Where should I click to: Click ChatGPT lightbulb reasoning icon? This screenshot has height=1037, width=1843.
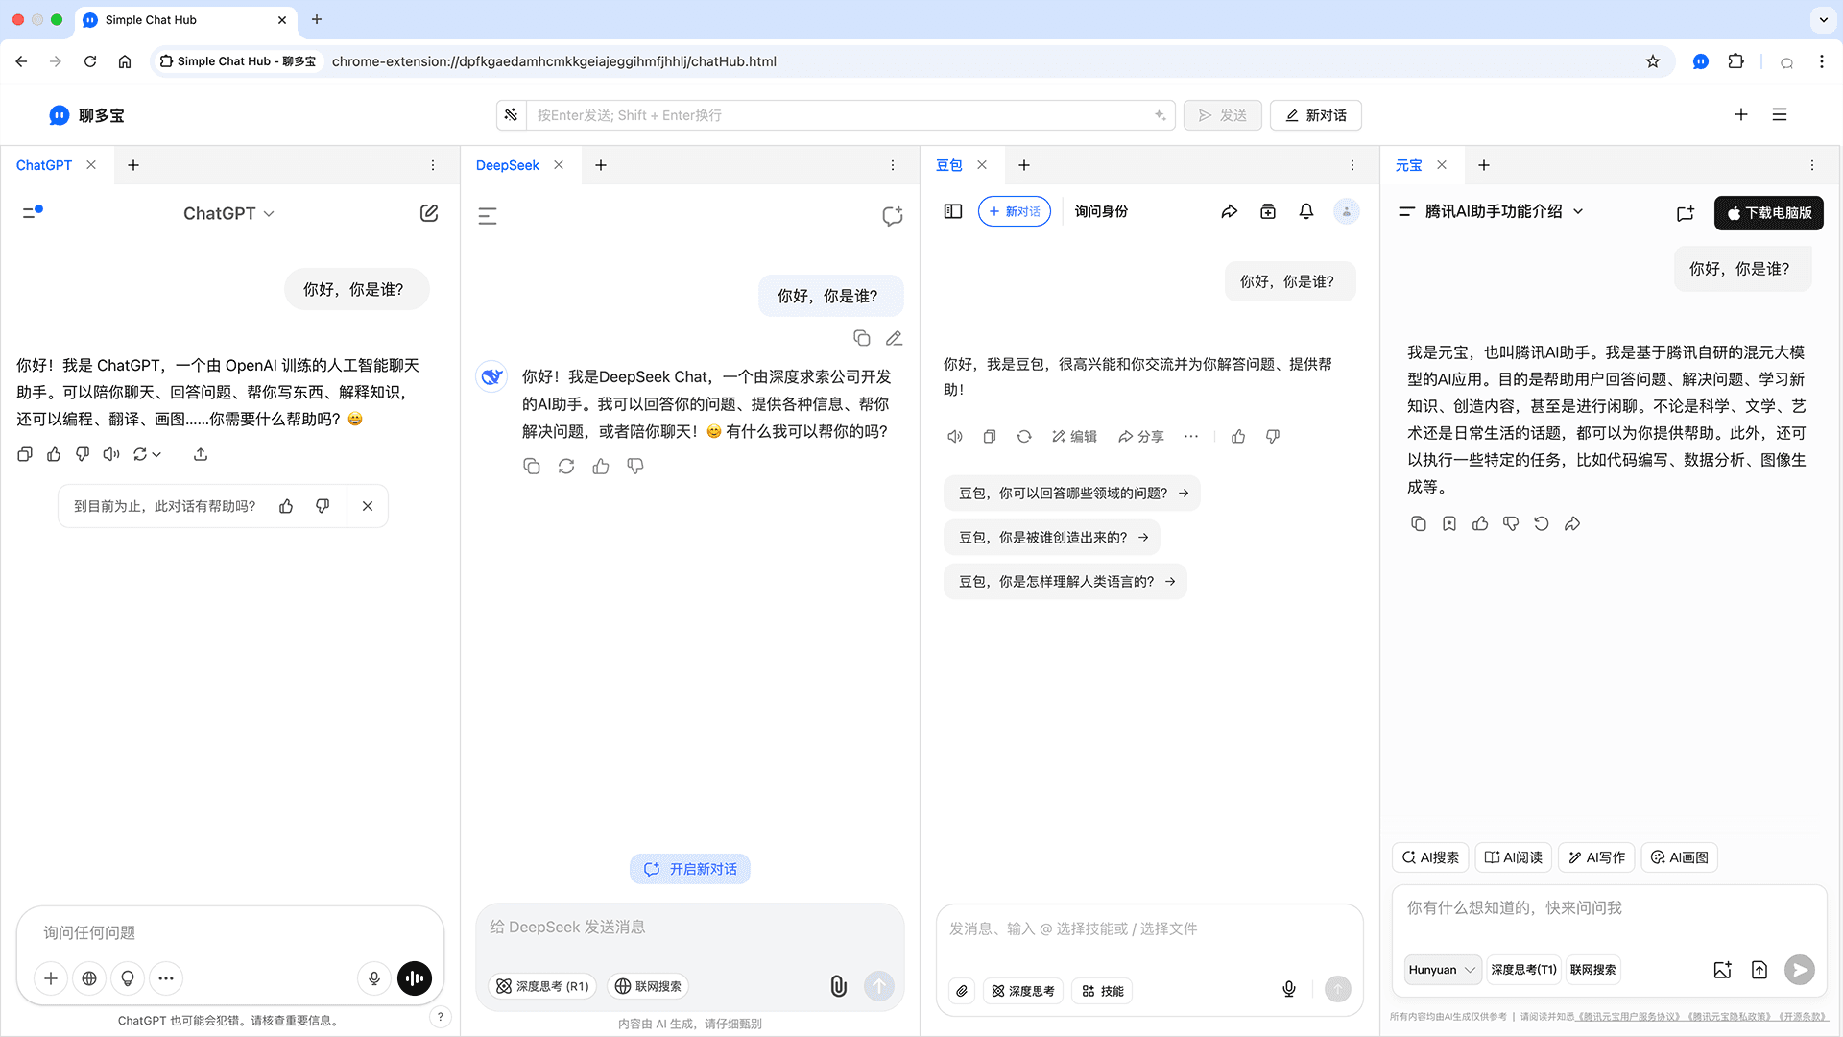128,978
